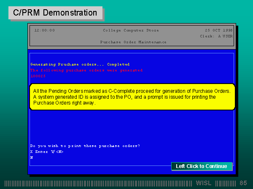Click the N input at the print prompt
Screen dimensions: 253x189
point(32,157)
